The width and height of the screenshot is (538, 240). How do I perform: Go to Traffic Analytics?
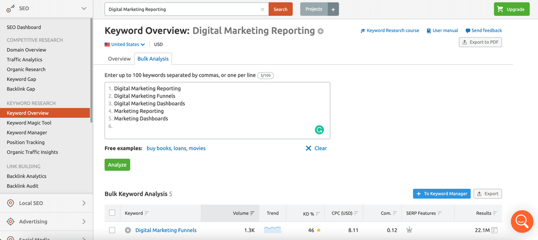tap(24, 60)
